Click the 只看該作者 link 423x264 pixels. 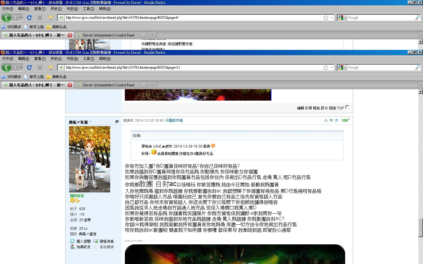pos(174,121)
